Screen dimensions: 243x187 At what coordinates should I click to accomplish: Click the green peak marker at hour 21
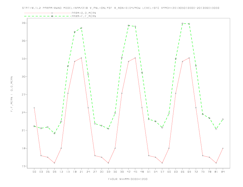[x=81, y=28]
